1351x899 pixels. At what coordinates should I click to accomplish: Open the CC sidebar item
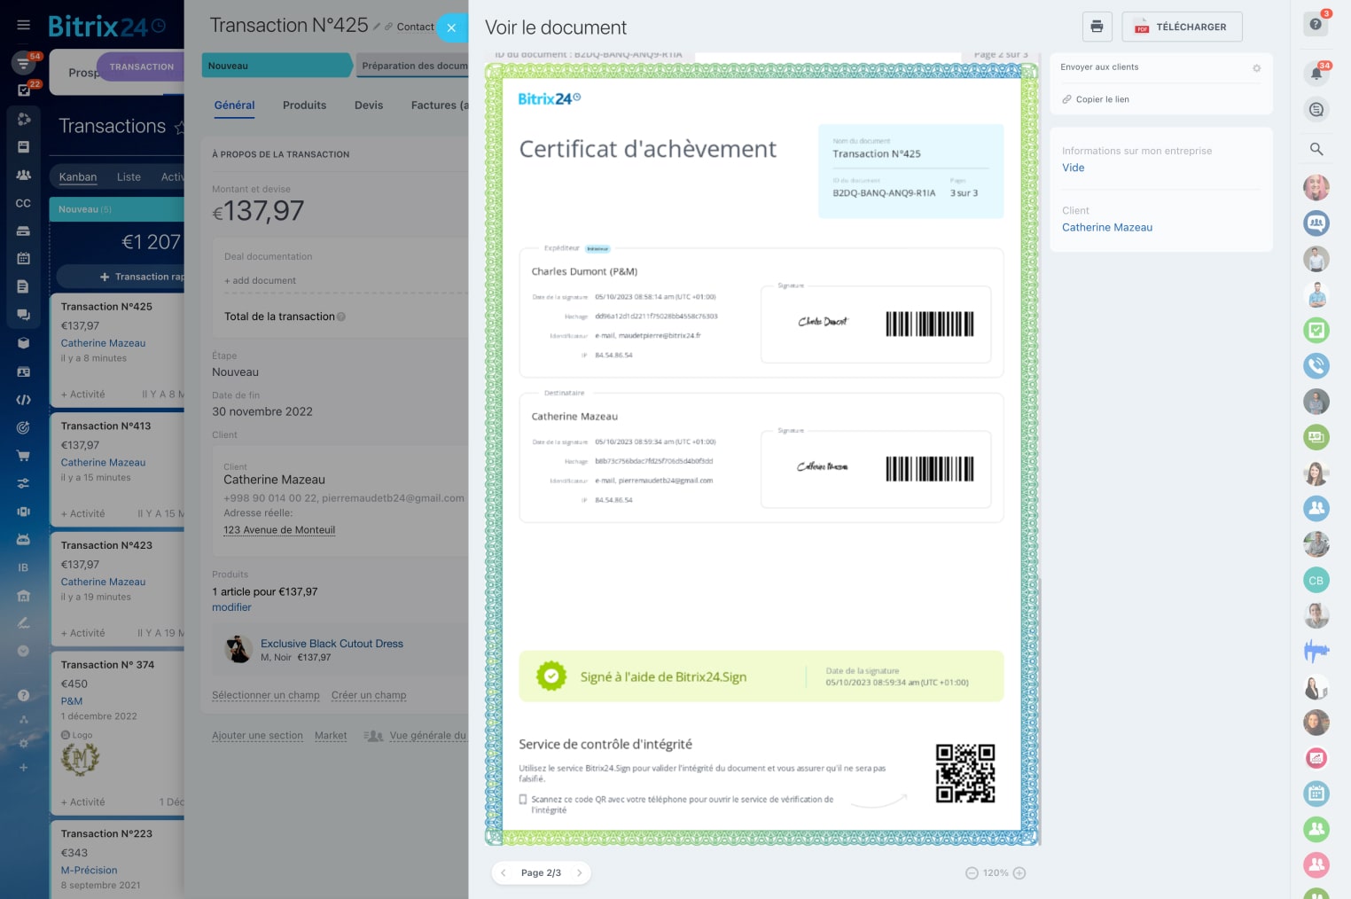pos(23,203)
